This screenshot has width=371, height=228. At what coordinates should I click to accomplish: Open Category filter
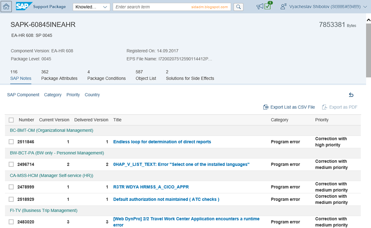click(53, 95)
